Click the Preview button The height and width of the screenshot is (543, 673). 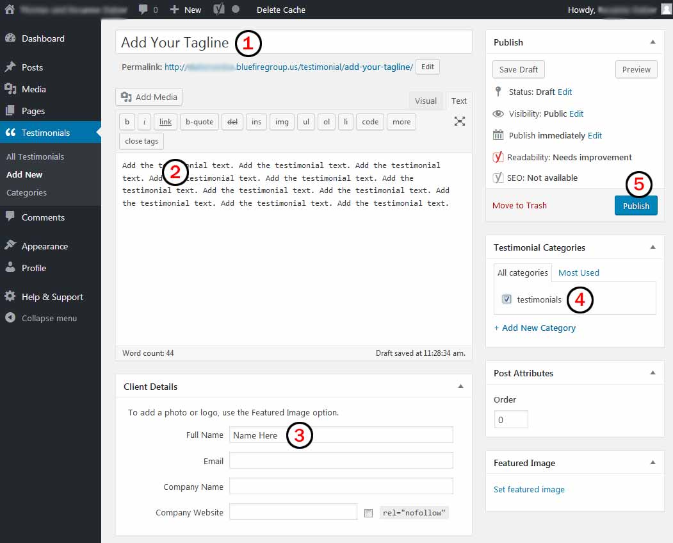coord(636,69)
